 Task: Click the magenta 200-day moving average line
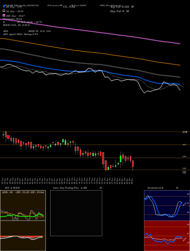(90, 30)
